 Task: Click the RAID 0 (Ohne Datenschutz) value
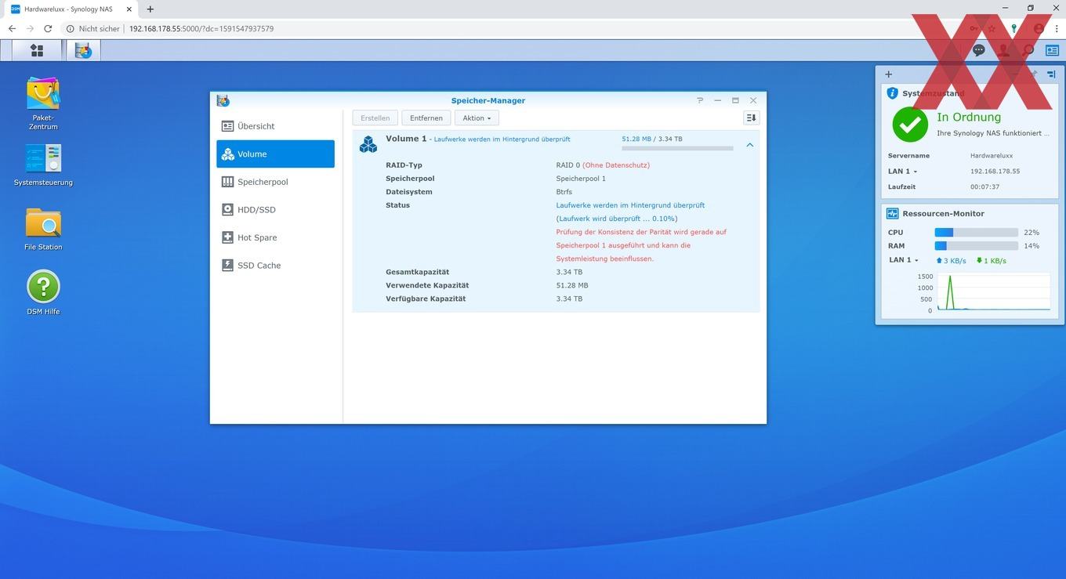pos(603,165)
